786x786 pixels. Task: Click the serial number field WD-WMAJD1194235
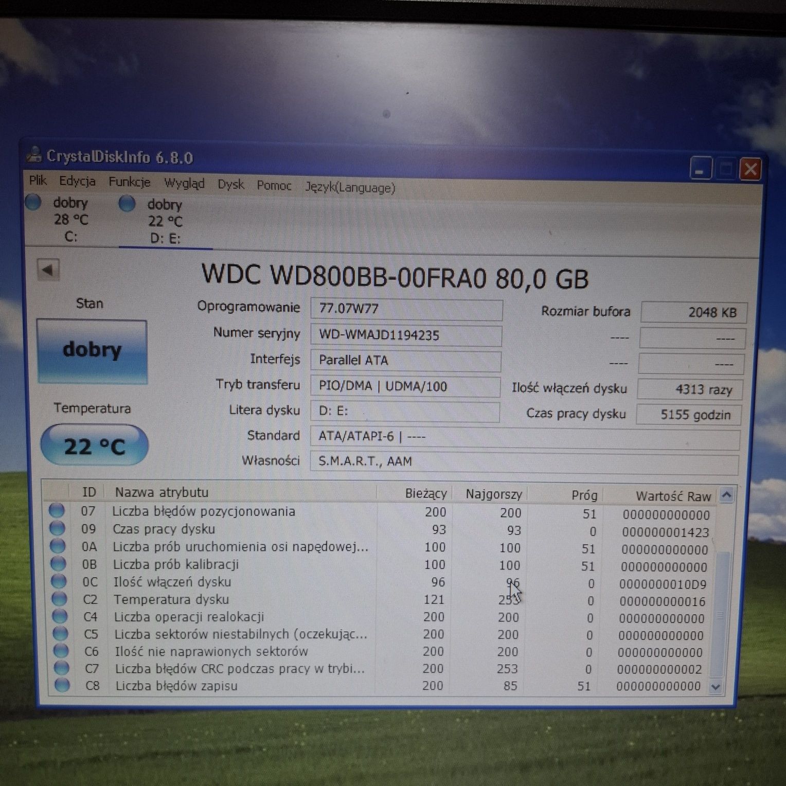(x=406, y=335)
